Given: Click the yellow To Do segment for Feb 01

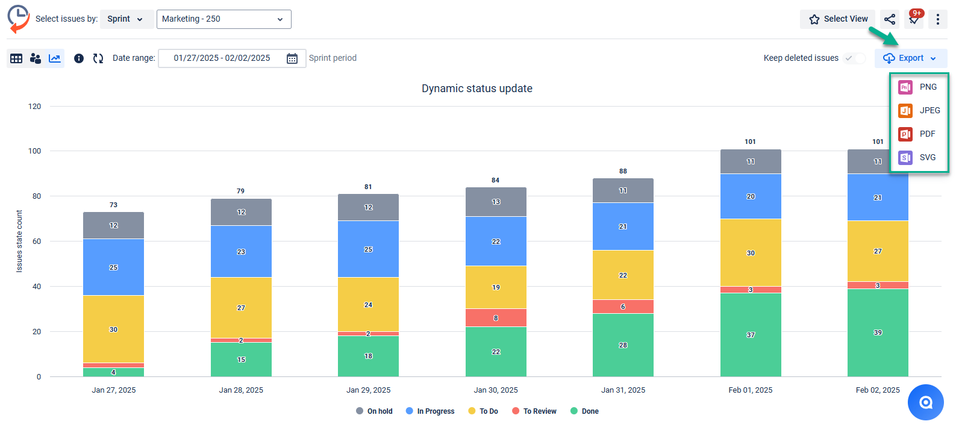Looking at the screenshot, I should pos(751,252).
